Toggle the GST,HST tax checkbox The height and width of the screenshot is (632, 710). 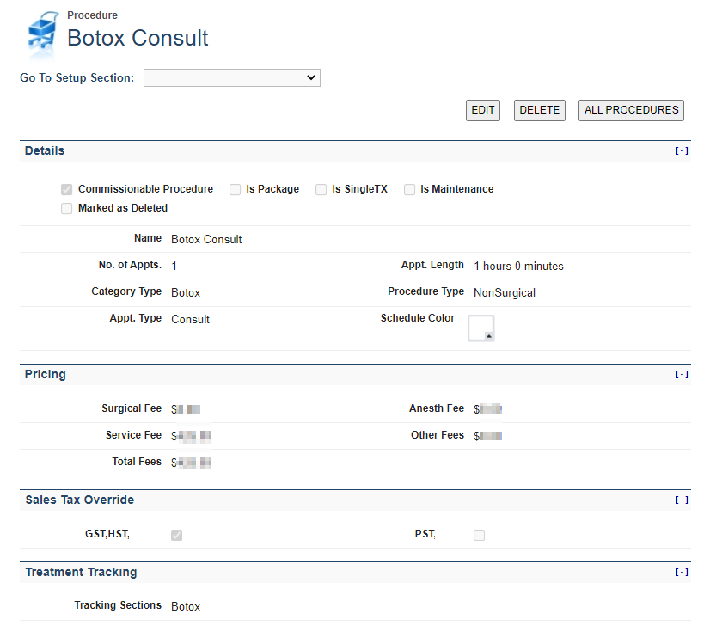177,535
